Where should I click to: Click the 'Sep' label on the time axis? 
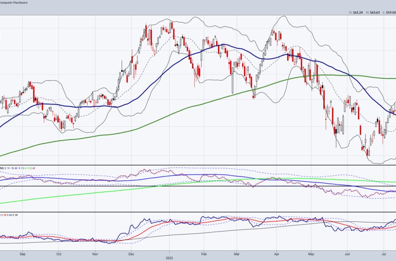(x=23, y=254)
